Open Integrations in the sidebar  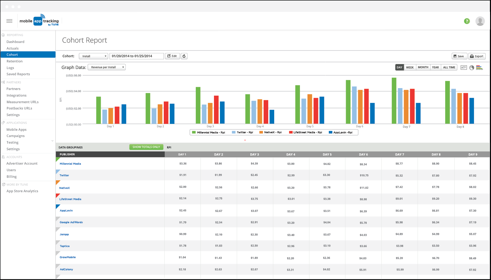coord(17,95)
